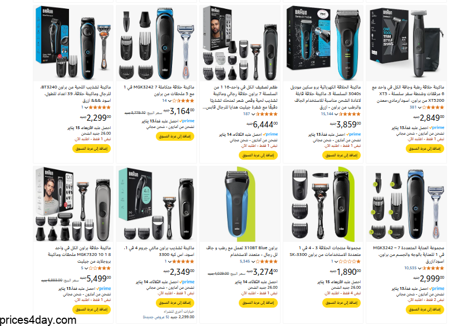462x326 pixels.
Task: Open the SK-3300 shaving set title link
Action: click(x=325, y=251)
